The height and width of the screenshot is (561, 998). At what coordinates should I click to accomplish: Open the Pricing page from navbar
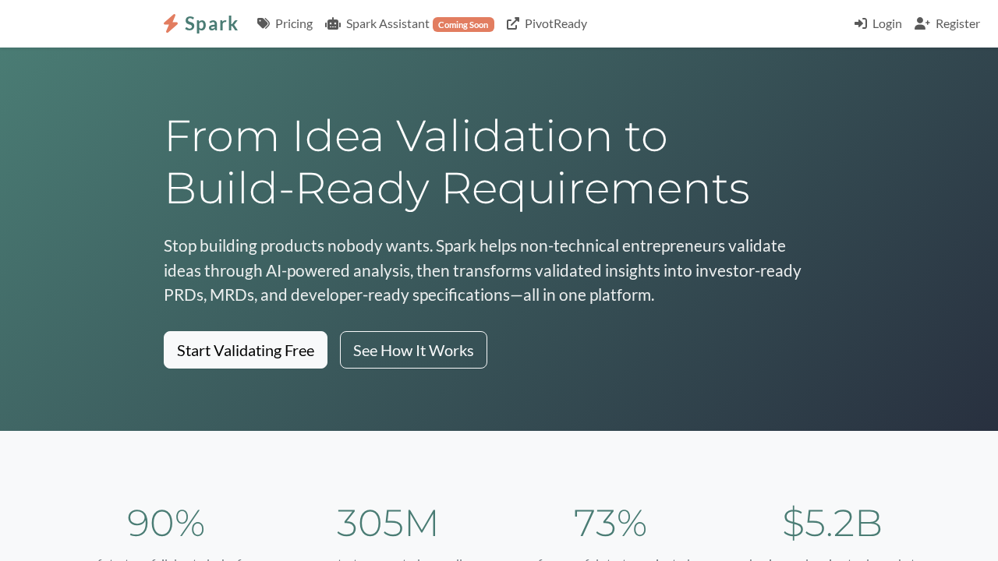coord(293,23)
